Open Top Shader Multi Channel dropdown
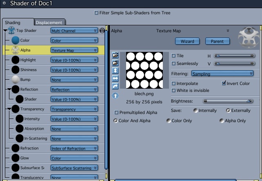Screen dimensions: 262x181 click(74, 31)
